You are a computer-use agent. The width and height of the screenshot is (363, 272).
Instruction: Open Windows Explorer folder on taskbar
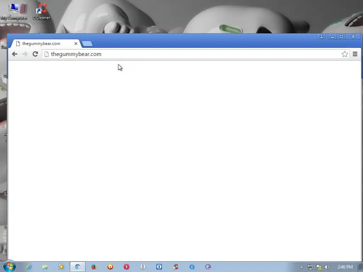point(45,267)
